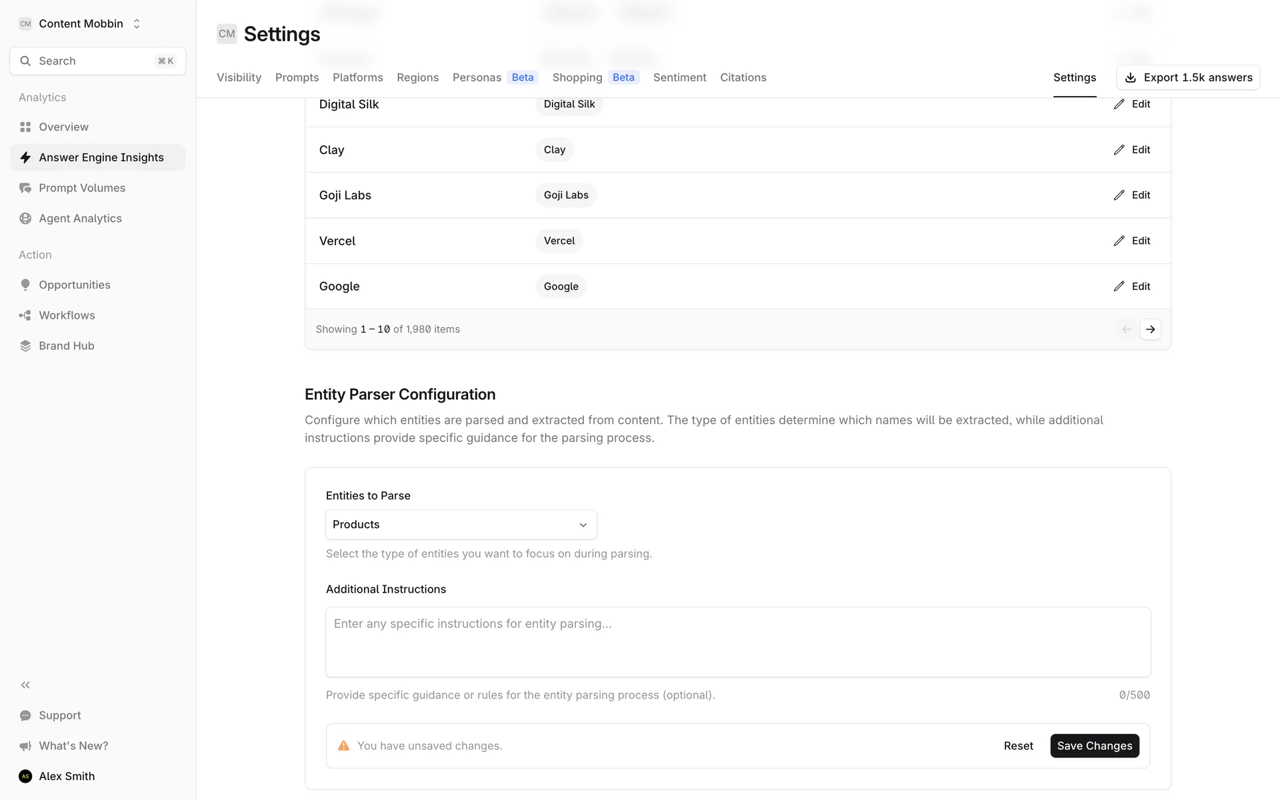Click the Overview grid icon in sidebar

coord(25,127)
